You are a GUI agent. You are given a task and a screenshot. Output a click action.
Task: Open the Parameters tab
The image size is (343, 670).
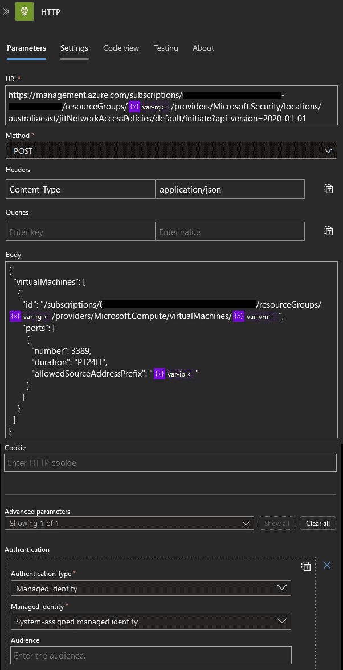(26, 48)
